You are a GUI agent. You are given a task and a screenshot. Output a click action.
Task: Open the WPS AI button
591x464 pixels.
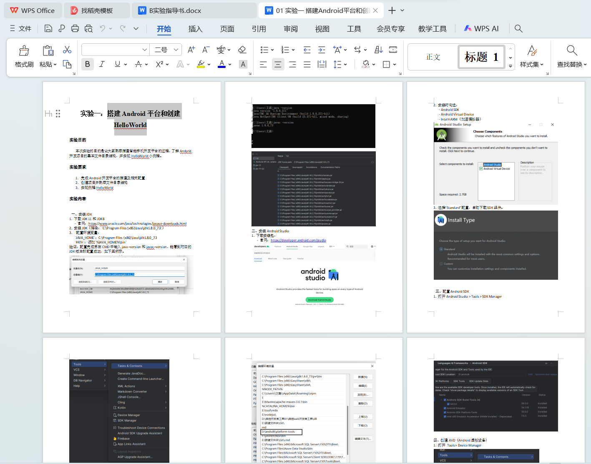tap(481, 28)
